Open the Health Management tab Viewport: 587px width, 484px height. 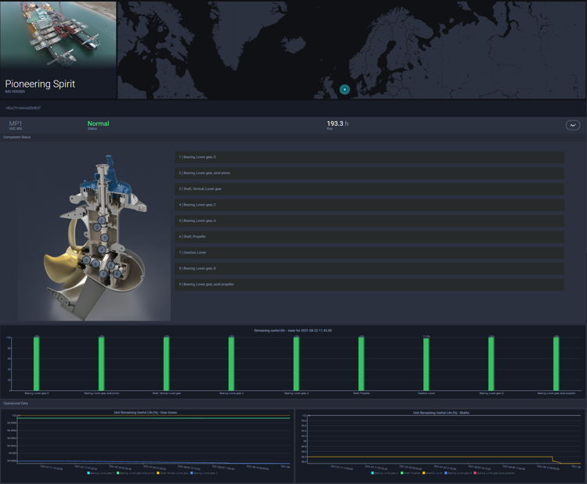(23, 108)
